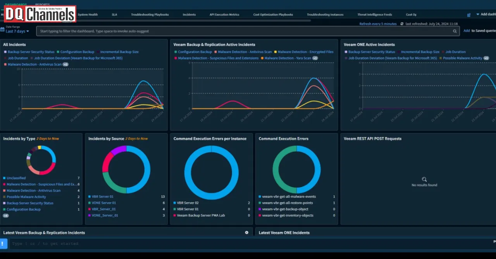The image size is (496, 259).
Task: Toggle Possible Malware Activity legend in Veeam ONE
Action: pos(460,58)
